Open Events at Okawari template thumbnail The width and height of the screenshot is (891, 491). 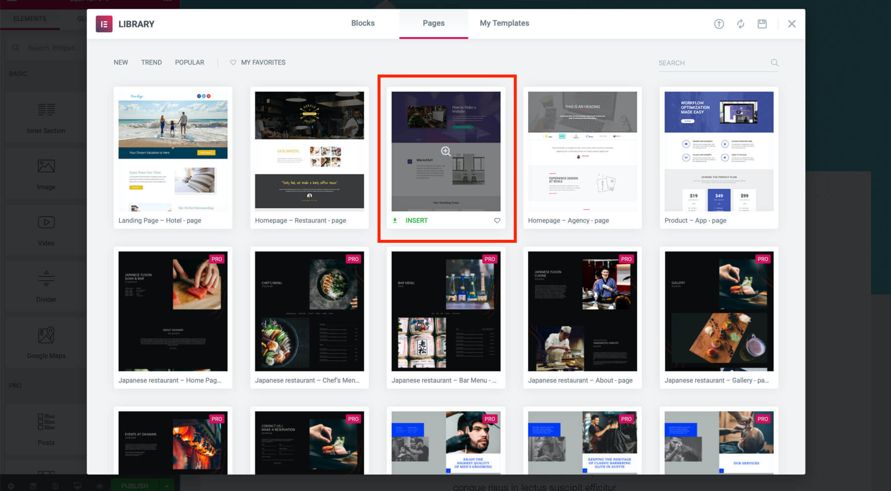coord(173,442)
